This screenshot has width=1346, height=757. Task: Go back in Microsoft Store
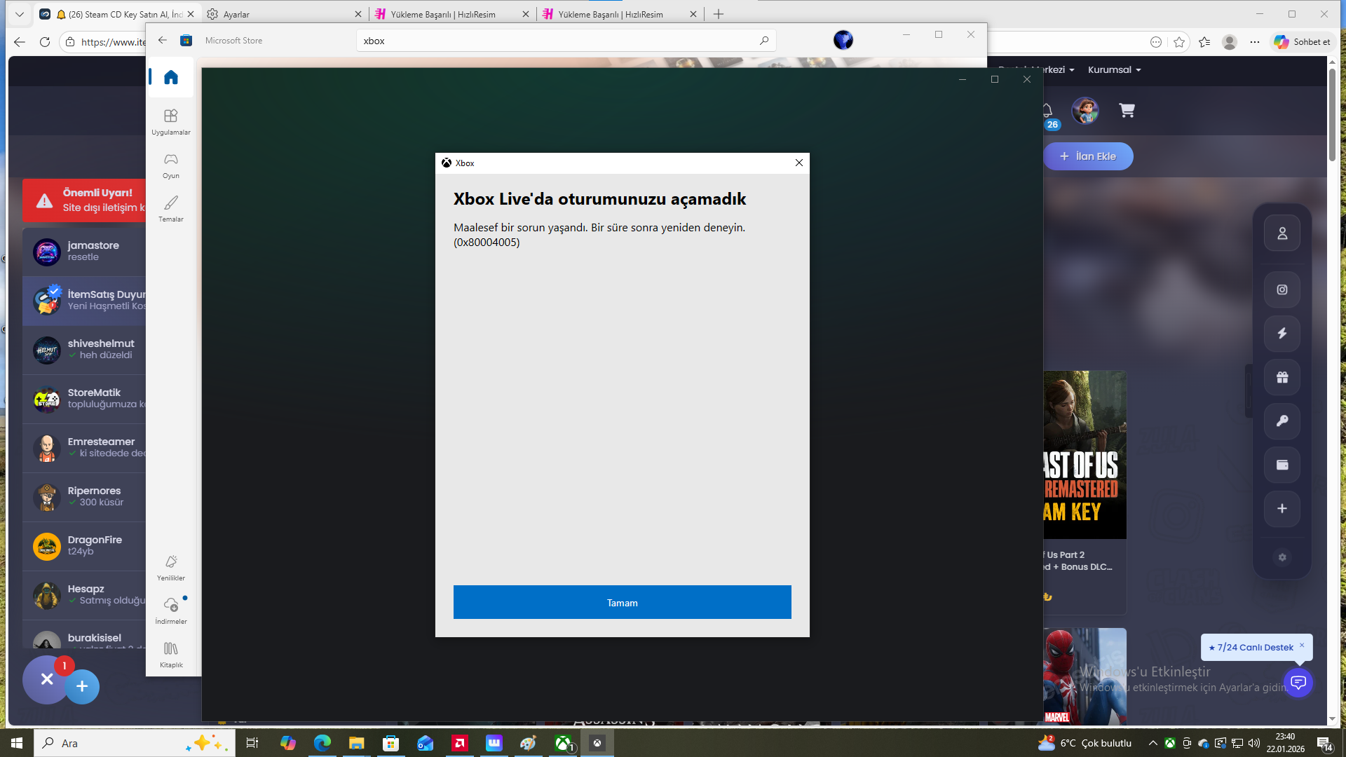163,41
